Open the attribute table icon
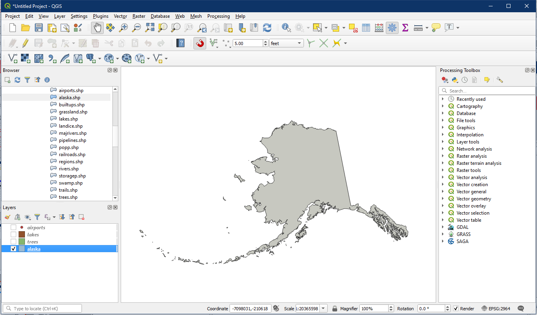This screenshot has width=537, height=315. click(366, 28)
